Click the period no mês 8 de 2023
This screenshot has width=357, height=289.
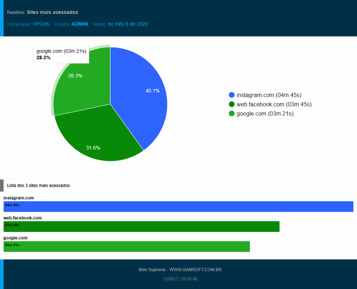pyautogui.click(x=128, y=24)
